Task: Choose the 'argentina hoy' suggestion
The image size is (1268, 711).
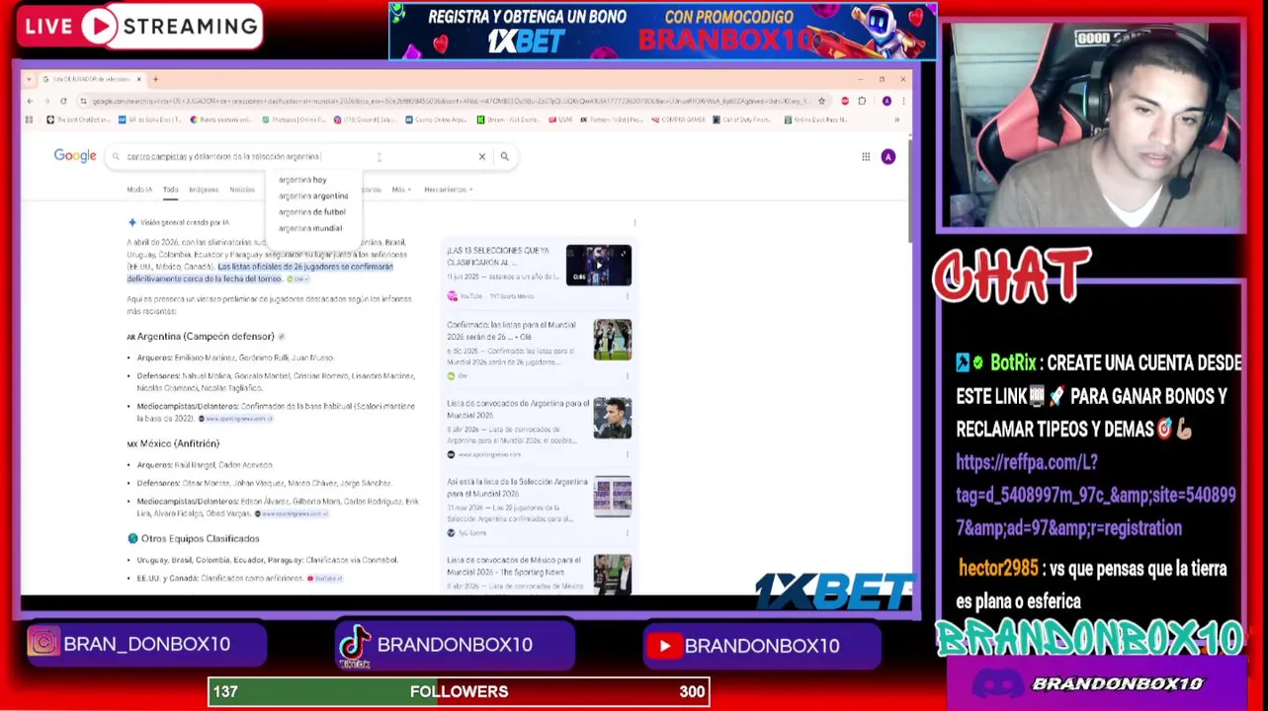Action: pos(302,180)
